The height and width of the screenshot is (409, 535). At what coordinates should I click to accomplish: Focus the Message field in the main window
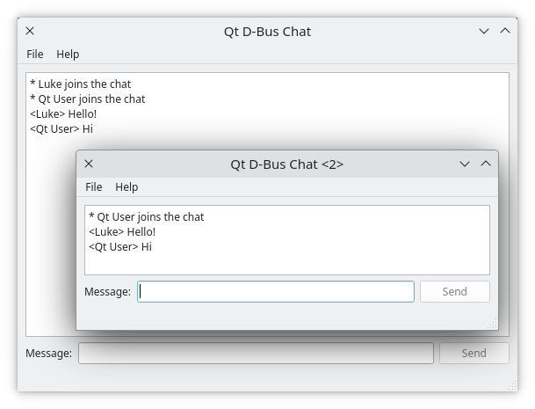click(x=256, y=353)
